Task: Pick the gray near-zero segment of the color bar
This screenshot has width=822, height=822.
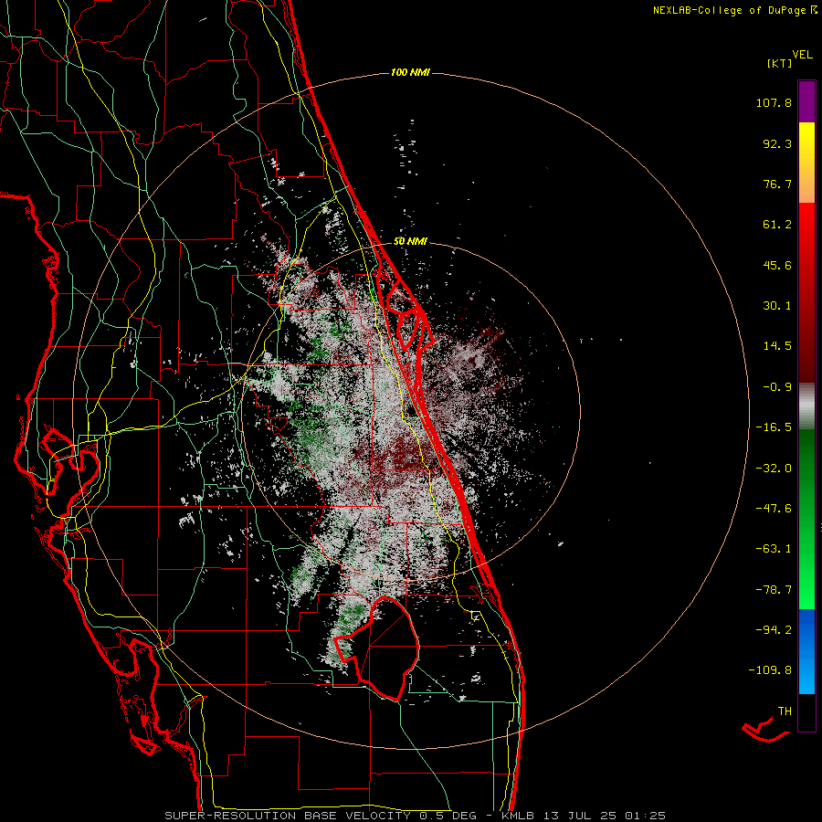Action: tap(806, 406)
